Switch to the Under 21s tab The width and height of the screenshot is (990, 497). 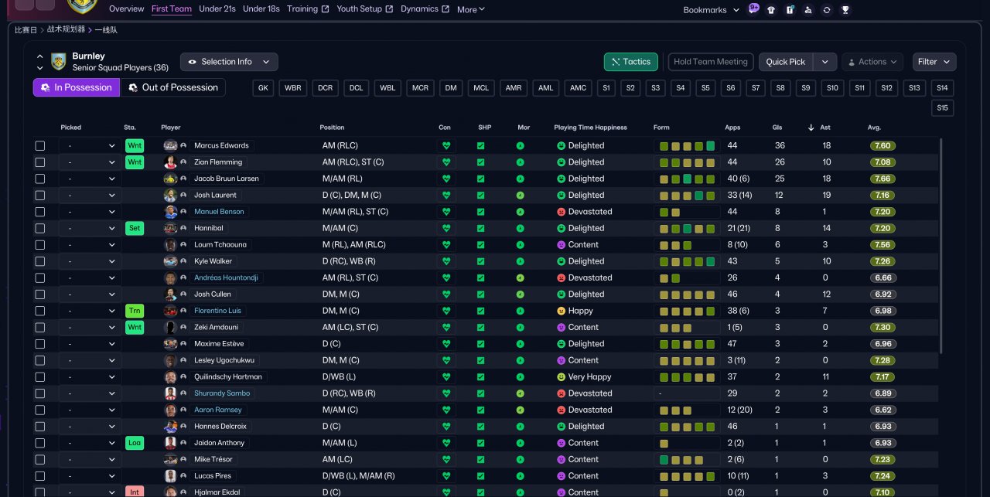[x=217, y=9]
